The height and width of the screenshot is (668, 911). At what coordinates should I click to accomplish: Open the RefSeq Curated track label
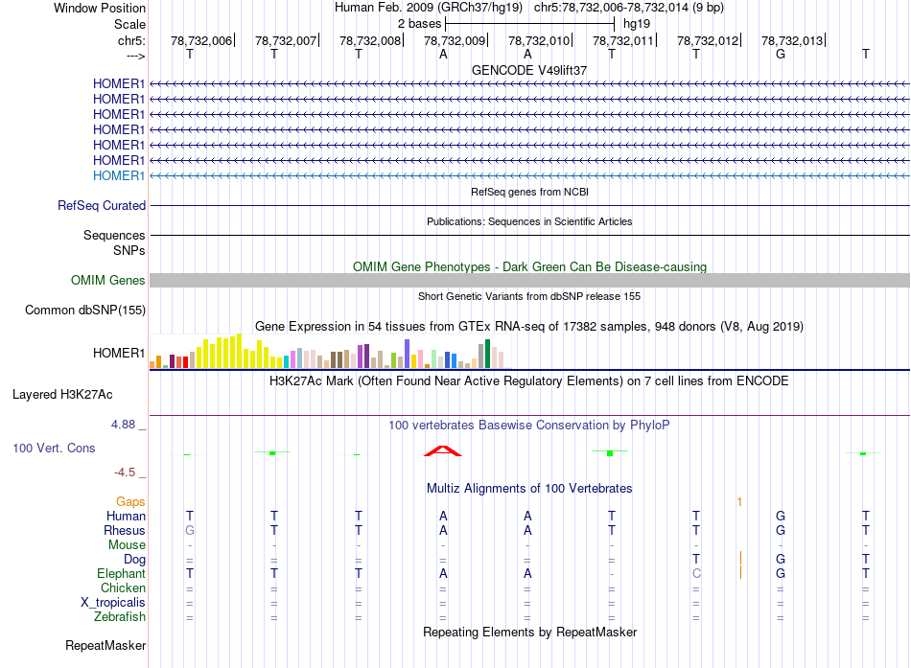coord(102,206)
